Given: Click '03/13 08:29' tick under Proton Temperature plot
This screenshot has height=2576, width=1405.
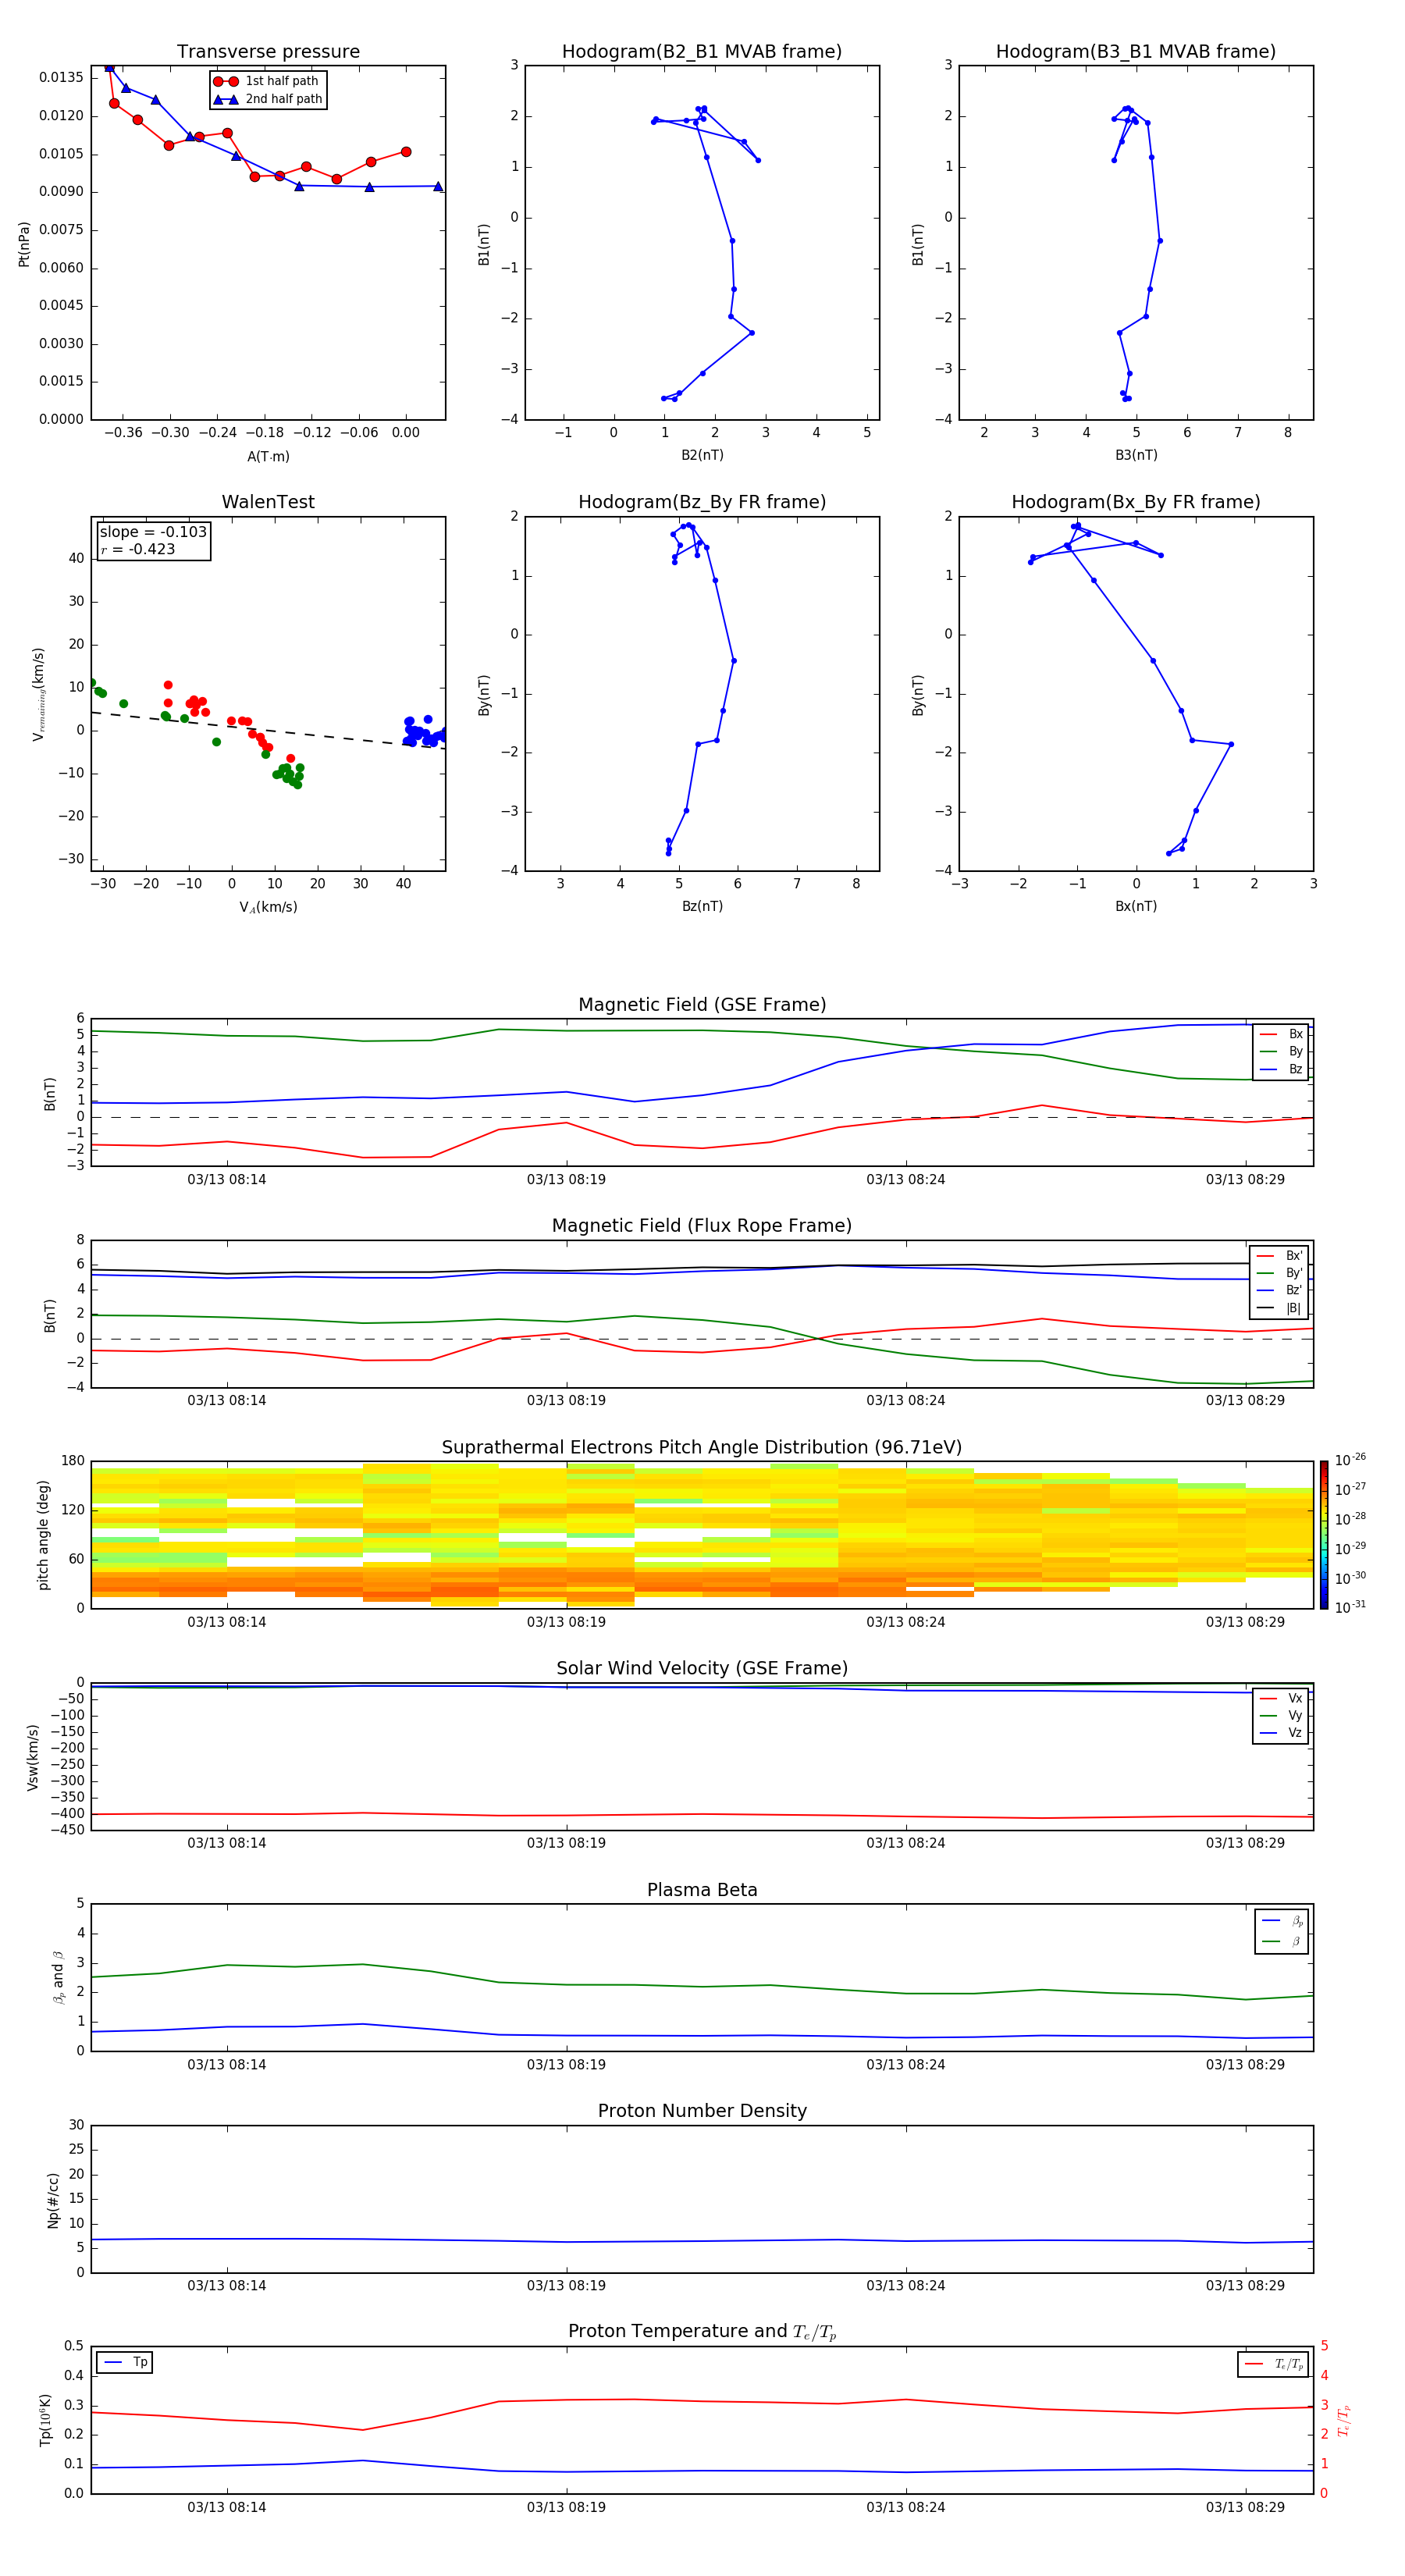Looking at the screenshot, I should (1245, 2507).
